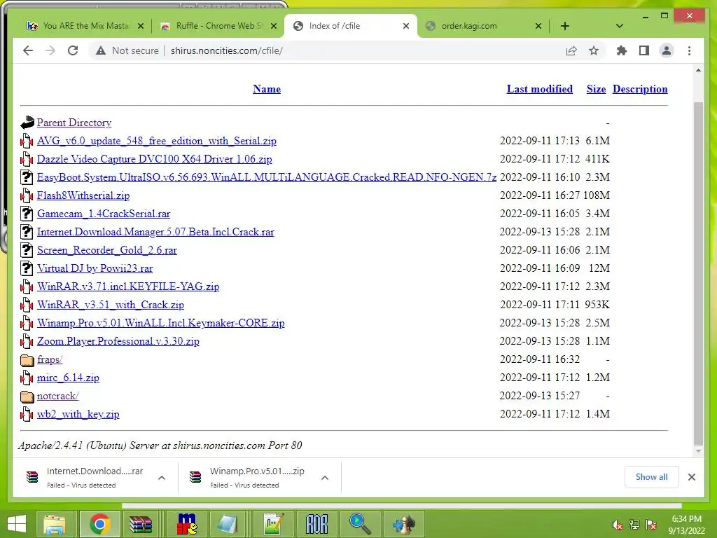The width and height of the screenshot is (717, 538).
Task: Open the tab search chevron
Action: (x=619, y=26)
